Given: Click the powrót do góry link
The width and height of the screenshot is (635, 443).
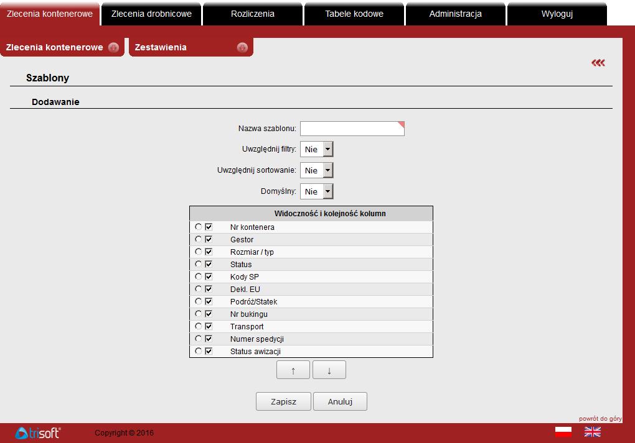Looking at the screenshot, I should (600, 418).
